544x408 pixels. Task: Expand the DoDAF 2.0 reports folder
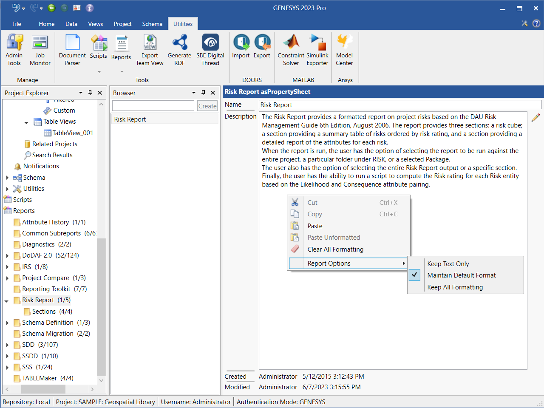[x=7, y=256]
